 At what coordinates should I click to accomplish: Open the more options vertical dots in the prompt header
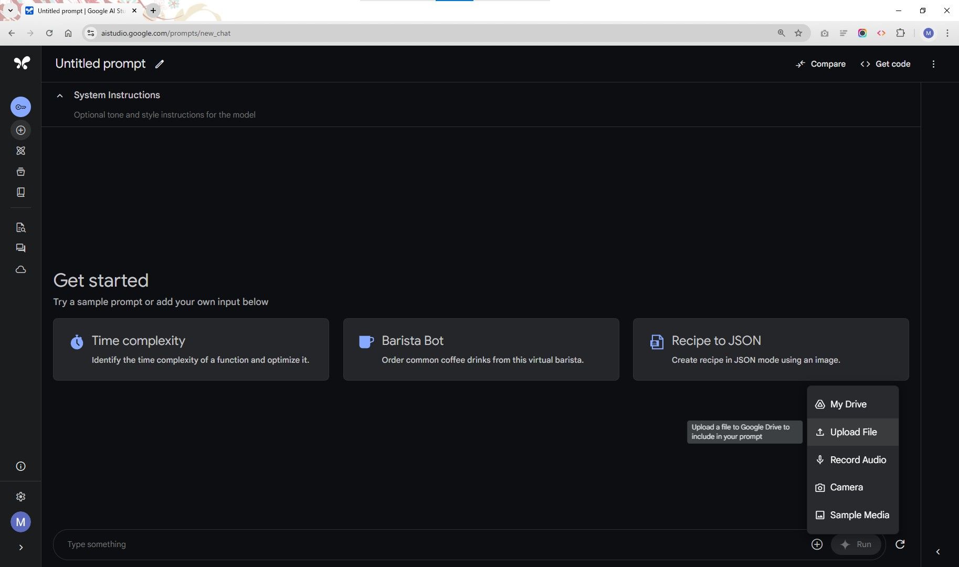coord(933,64)
